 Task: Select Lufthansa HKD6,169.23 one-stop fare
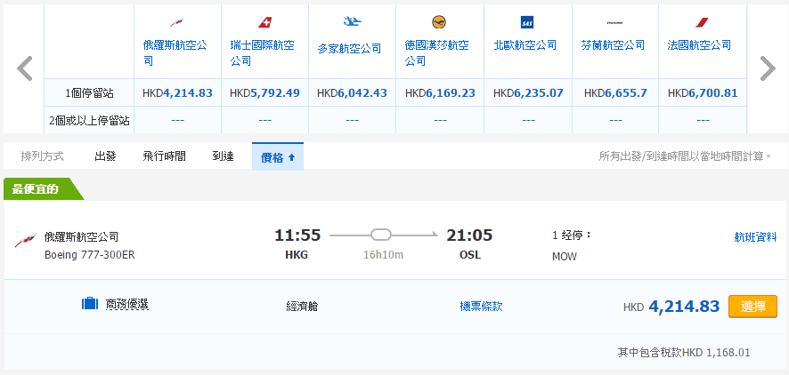tap(440, 92)
